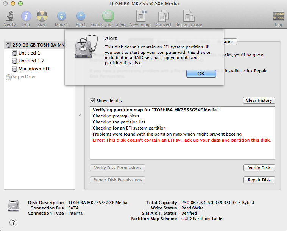Click the Verify Disk Permissions button
Viewport: 287px width, 231px height.
pos(118,168)
